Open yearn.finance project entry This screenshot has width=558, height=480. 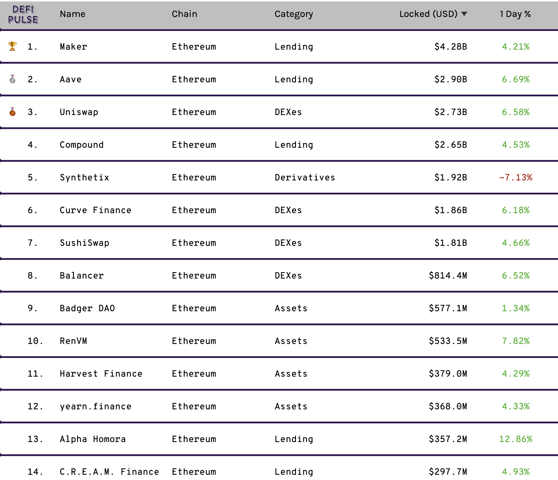[x=96, y=406]
